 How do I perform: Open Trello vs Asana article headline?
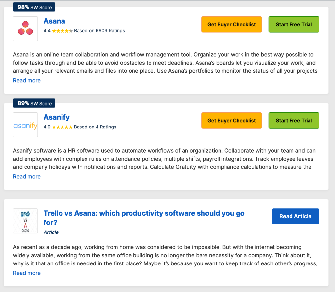144,218
